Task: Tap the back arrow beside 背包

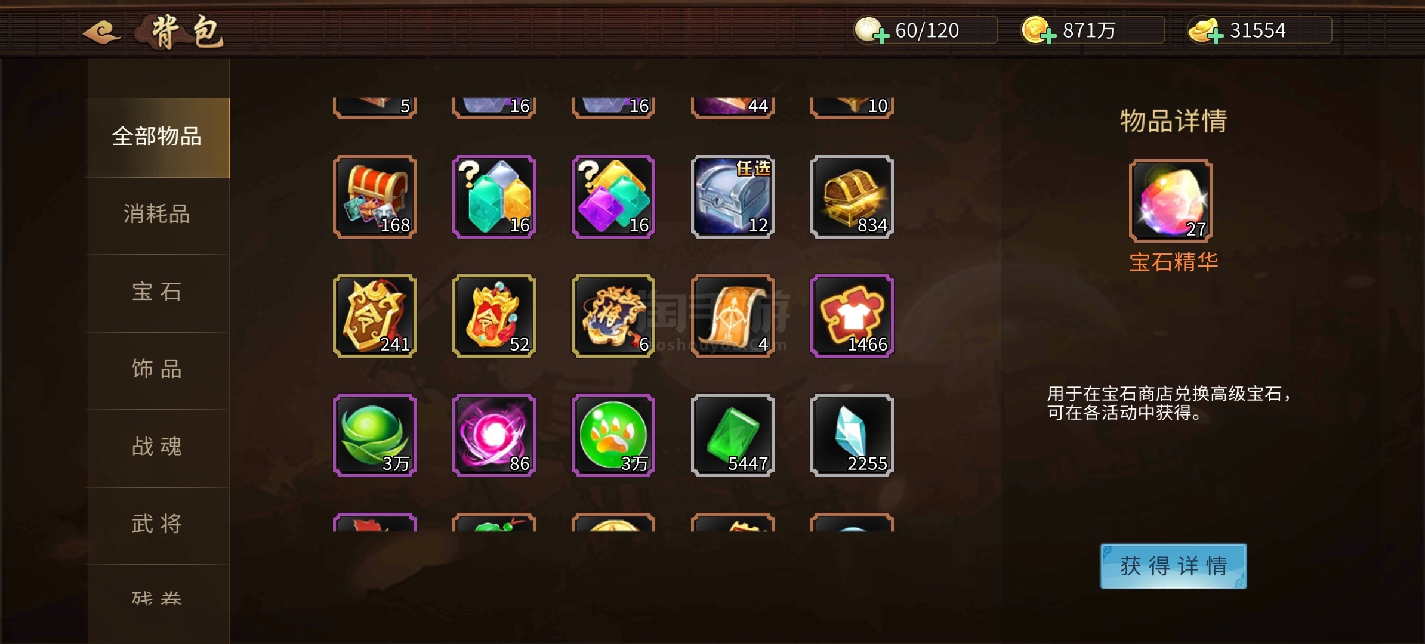Action: [x=101, y=32]
